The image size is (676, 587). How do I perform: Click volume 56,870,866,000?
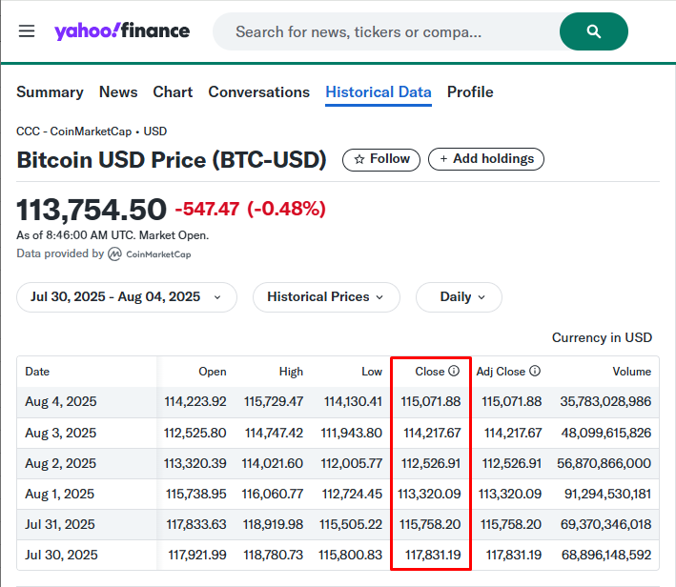[604, 463]
